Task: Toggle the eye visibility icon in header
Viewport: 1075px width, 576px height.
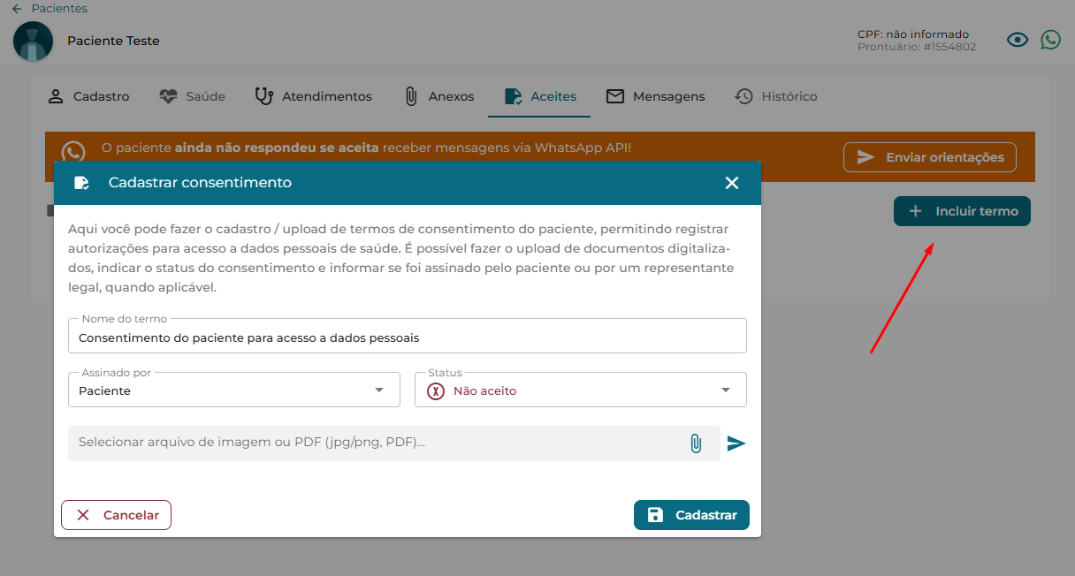Action: tap(1018, 40)
